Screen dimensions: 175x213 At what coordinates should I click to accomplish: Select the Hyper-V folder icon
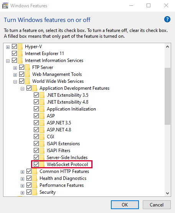[20, 47]
